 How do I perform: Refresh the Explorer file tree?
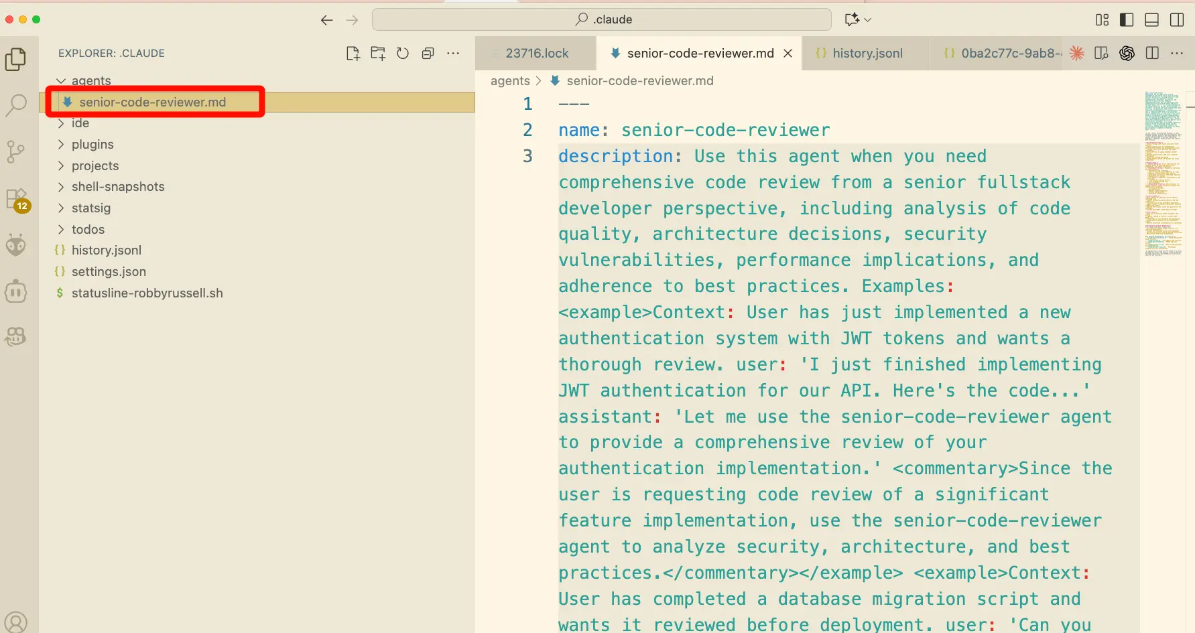pos(403,54)
